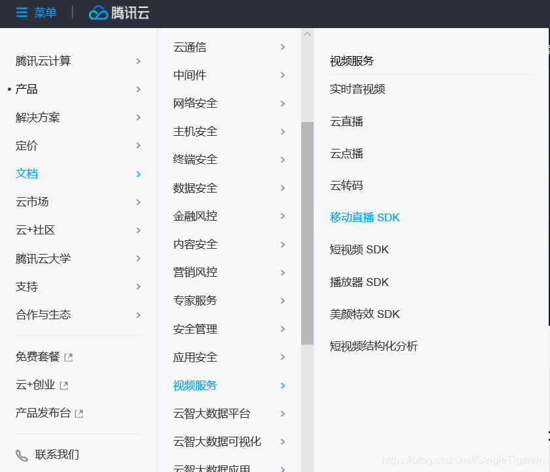The height and width of the screenshot is (472, 550).
Task: Click the external link icon beside 产品发布台
Action: tap(79, 413)
